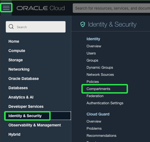Click the top resource search bar

click(111, 8)
